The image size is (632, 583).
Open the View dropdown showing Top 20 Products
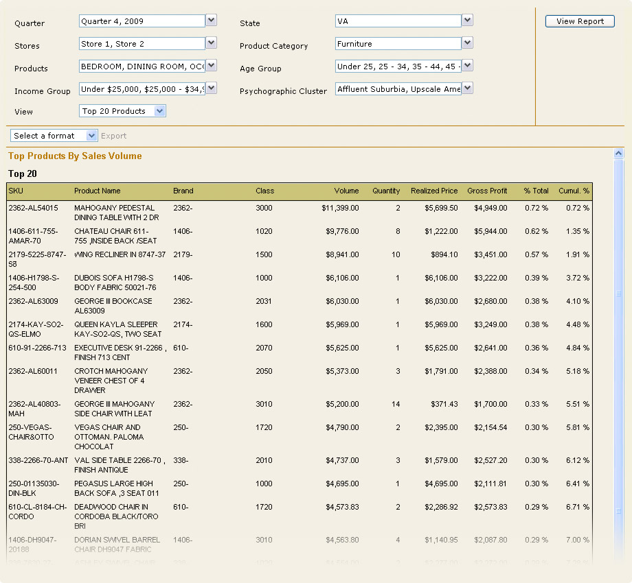[159, 110]
